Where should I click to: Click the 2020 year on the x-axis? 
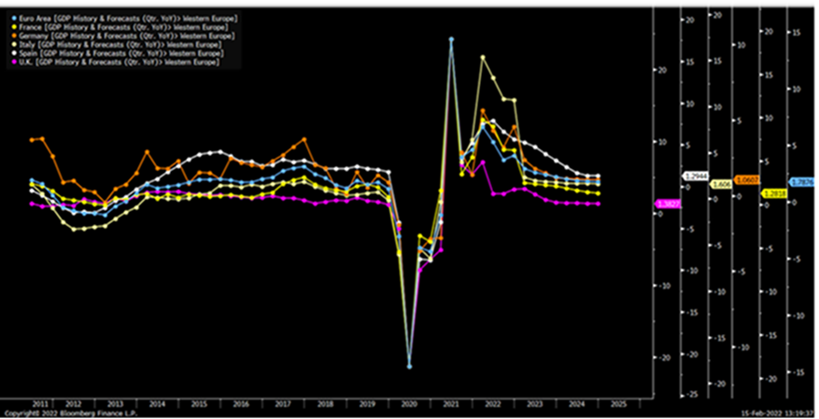click(x=407, y=403)
